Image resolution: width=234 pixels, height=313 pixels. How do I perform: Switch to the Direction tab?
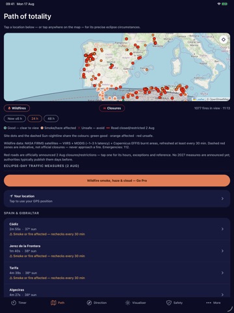pyautogui.click(x=97, y=303)
